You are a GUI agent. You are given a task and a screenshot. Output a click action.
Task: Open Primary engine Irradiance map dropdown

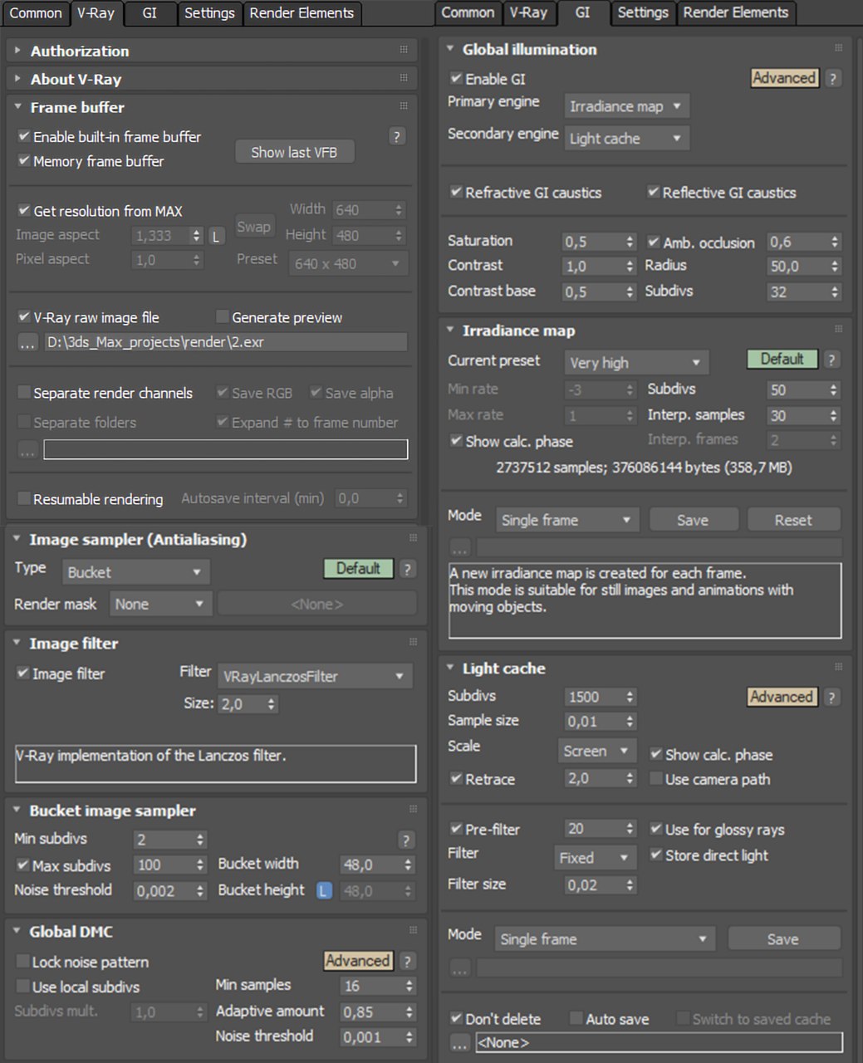pyautogui.click(x=626, y=106)
